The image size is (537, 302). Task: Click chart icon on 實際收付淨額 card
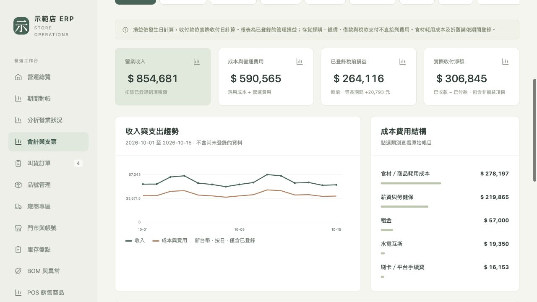click(x=506, y=62)
